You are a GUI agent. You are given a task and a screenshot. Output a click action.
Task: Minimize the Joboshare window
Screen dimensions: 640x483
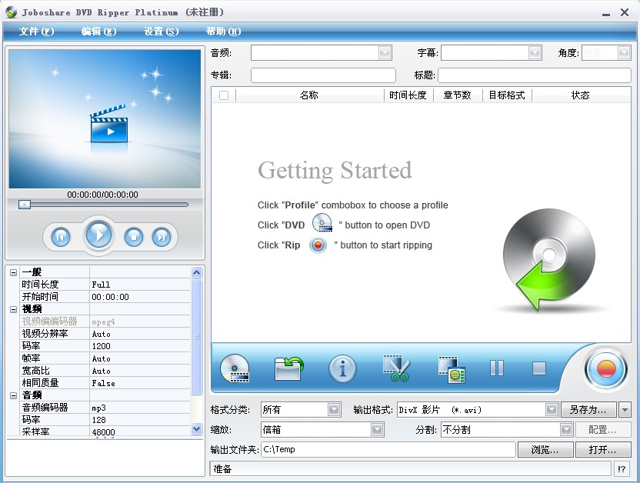click(606, 13)
